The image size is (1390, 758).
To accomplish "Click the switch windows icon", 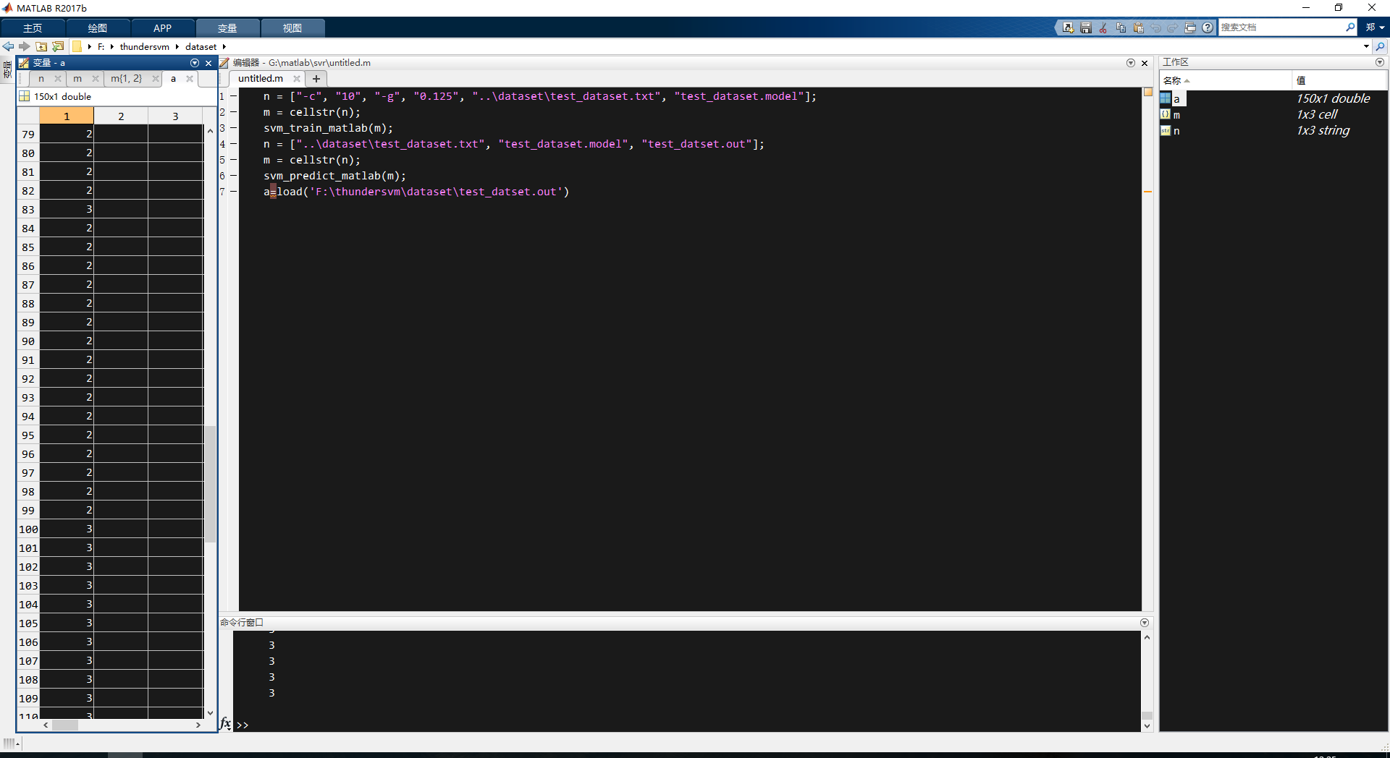I will click(x=1190, y=27).
